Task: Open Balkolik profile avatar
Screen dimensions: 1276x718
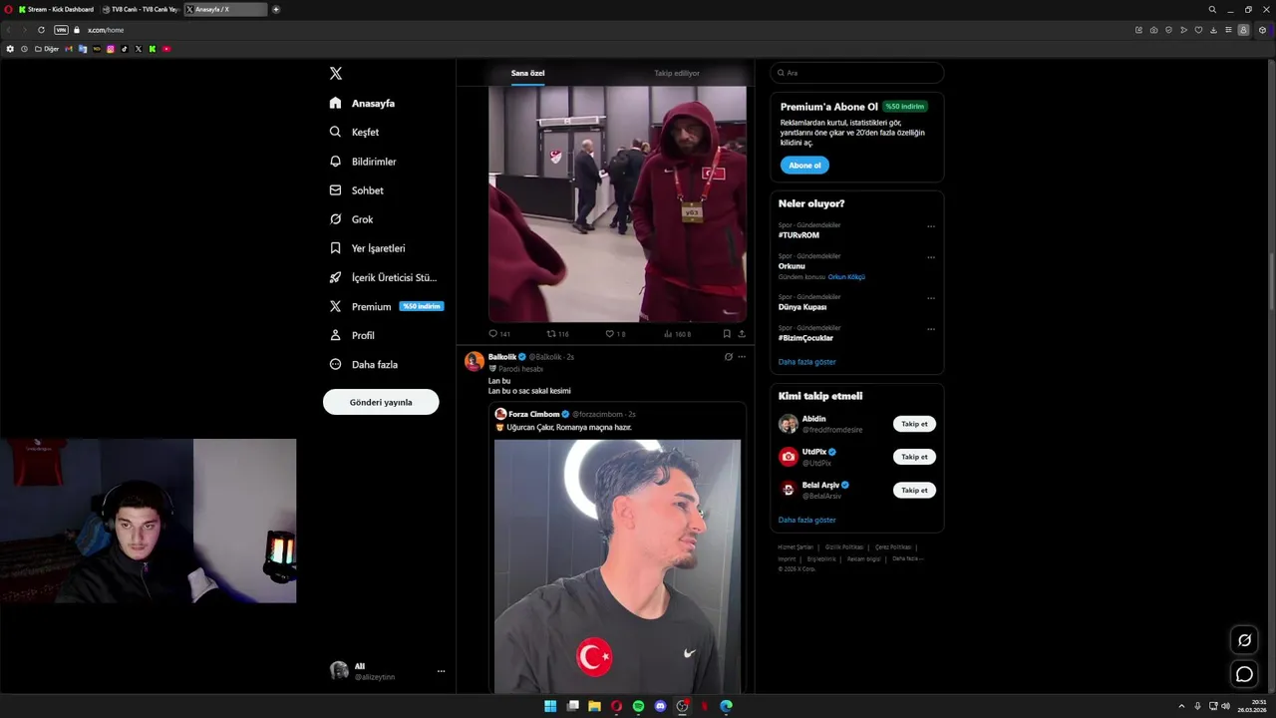Action: [475, 361]
